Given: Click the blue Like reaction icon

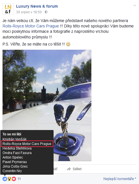Looking at the screenshot, I should [5, 179].
